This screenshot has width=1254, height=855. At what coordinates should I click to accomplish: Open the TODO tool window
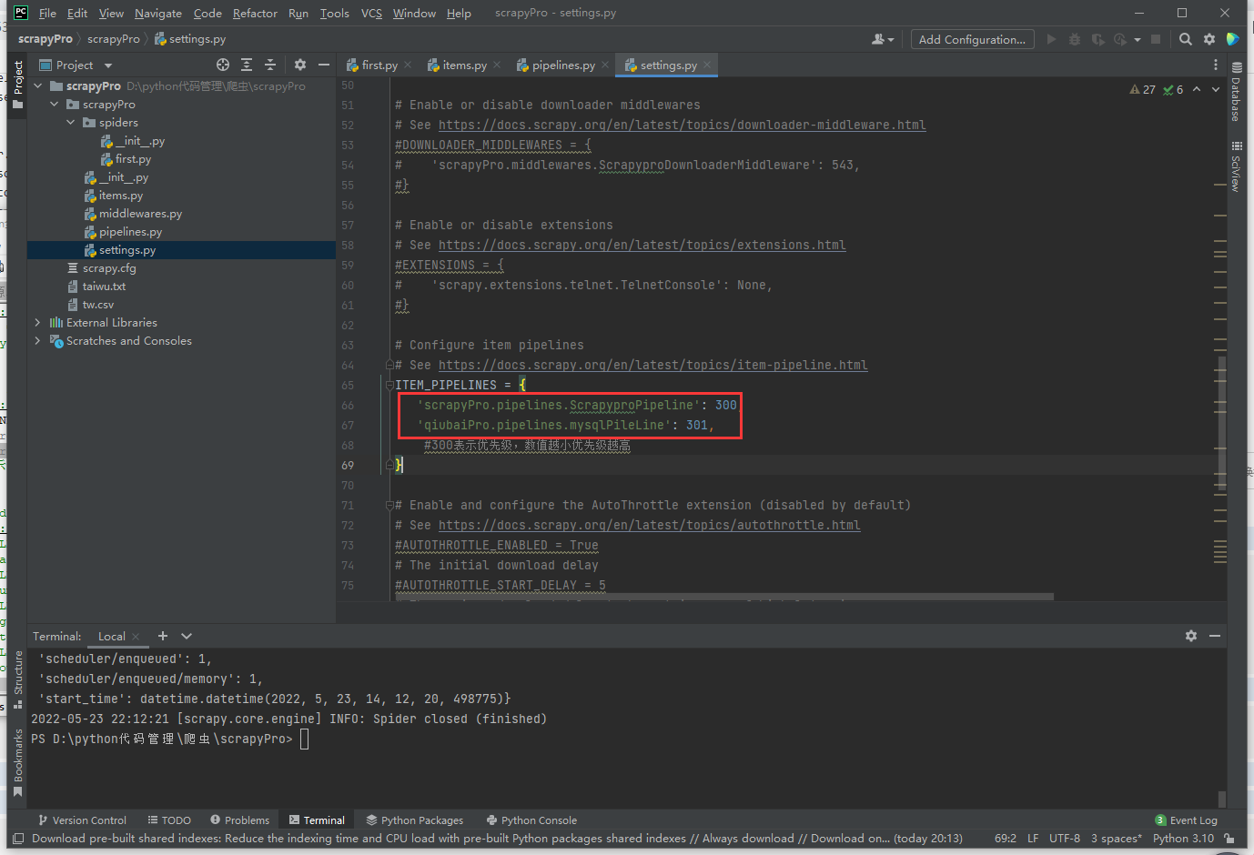(169, 820)
